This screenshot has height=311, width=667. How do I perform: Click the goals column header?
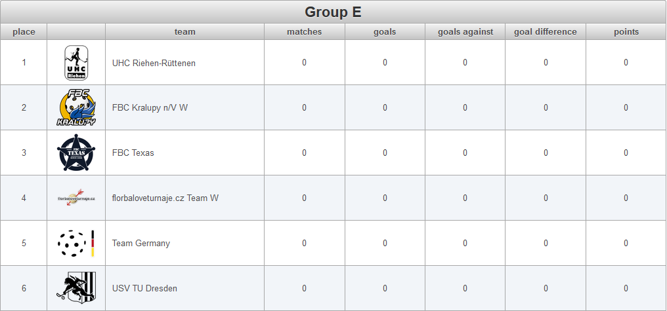[385, 32]
